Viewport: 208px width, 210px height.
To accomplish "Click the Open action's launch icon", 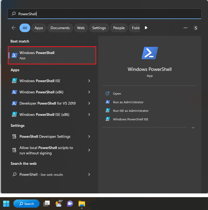I will point(107,93).
